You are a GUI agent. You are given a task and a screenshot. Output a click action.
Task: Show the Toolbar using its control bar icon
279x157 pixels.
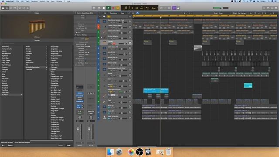click(x=15, y=8)
